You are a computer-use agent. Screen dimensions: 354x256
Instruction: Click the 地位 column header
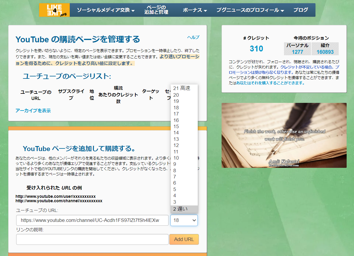click(92, 95)
